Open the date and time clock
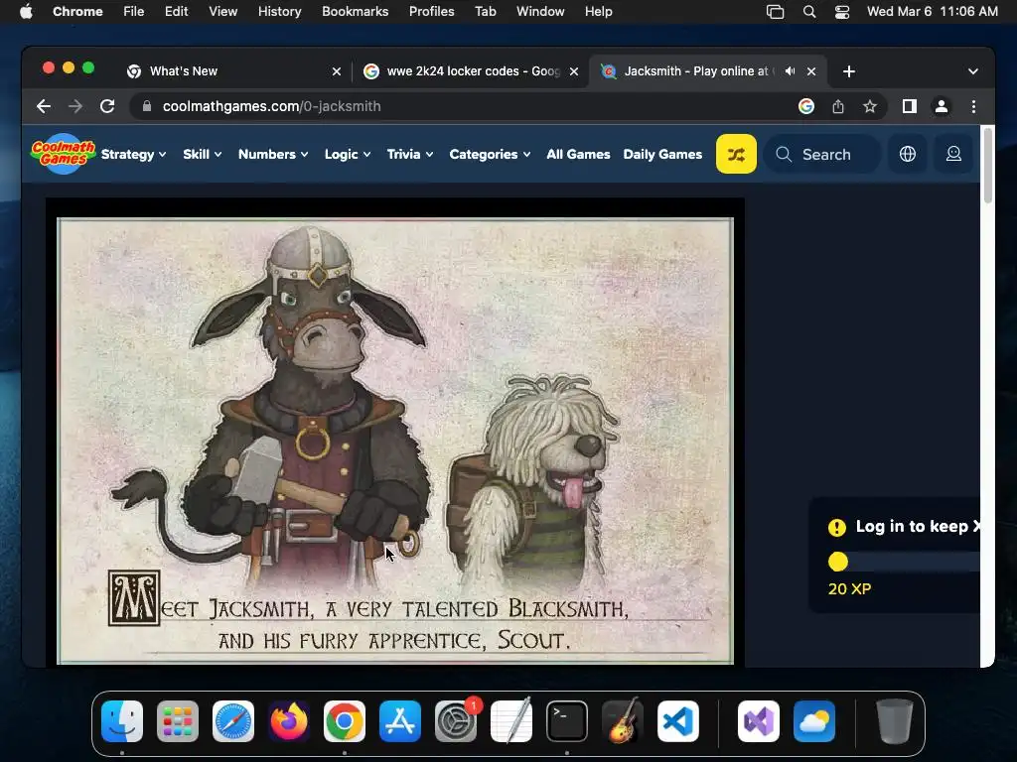The image size is (1017, 762). click(x=932, y=12)
